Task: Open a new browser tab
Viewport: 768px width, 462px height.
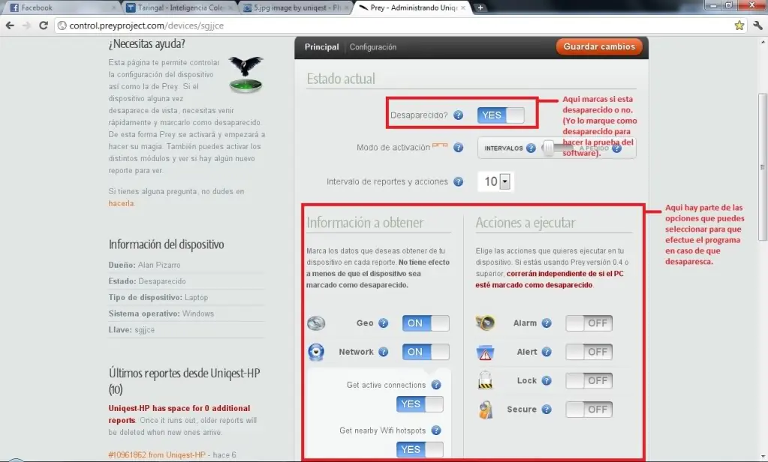Action: (x=480, y=7)
